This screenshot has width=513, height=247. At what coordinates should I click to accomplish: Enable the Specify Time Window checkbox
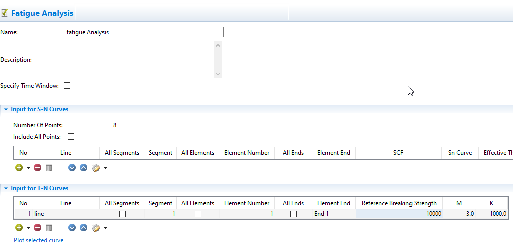click(x=67, y=86)
